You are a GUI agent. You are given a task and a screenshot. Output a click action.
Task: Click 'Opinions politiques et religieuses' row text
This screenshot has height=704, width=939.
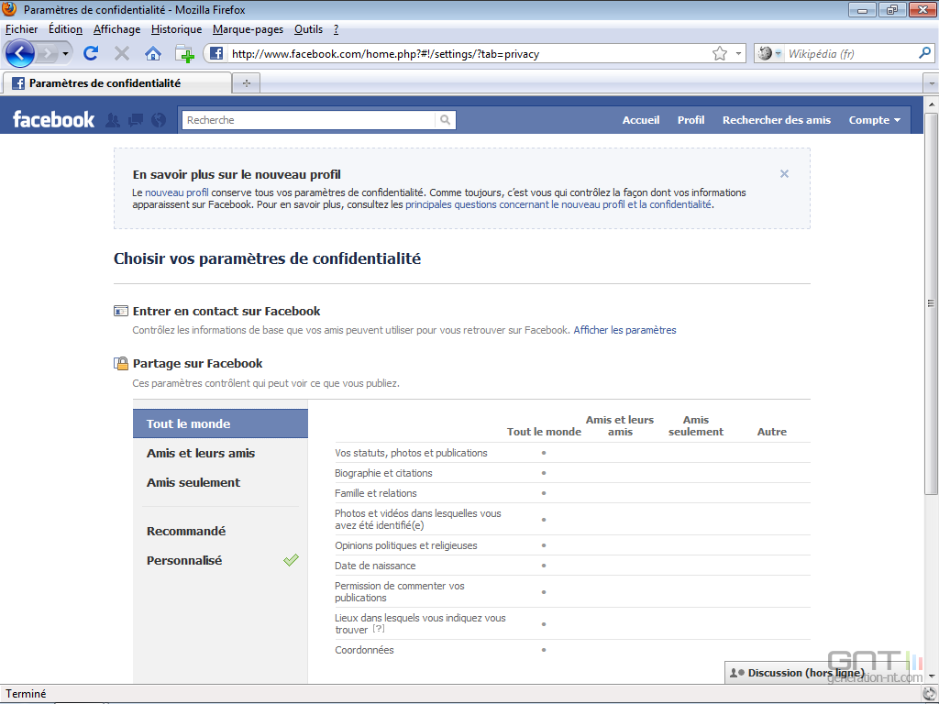(406, 545)
